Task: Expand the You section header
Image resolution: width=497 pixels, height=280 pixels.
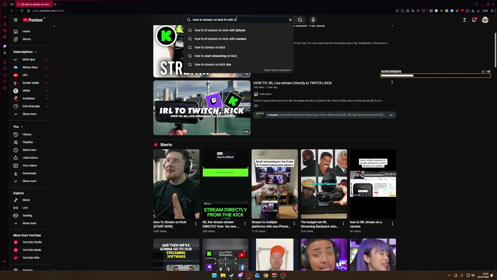Action: [18, 126]
